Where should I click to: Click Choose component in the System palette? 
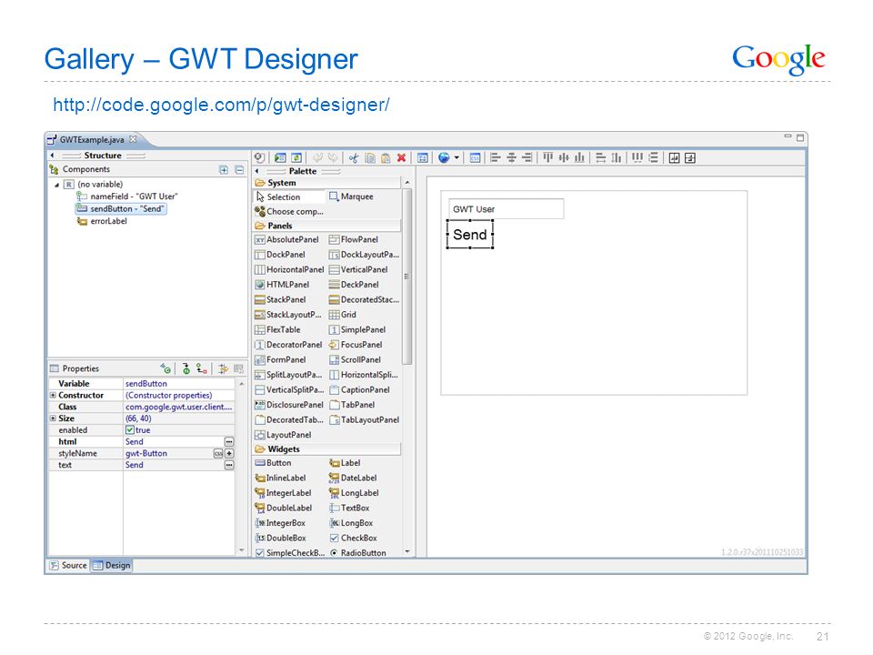tap(289, 212)
